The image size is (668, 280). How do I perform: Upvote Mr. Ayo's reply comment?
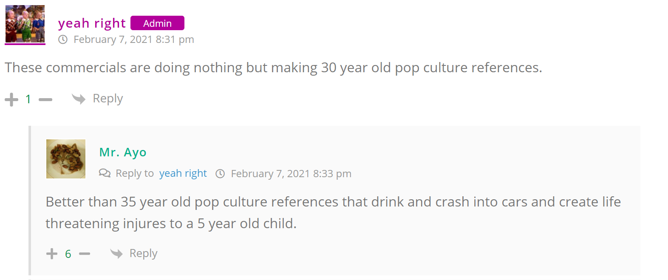coord(52,254)
